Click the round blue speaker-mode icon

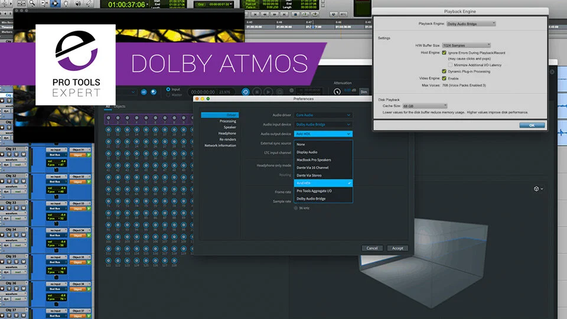point(144,92)
